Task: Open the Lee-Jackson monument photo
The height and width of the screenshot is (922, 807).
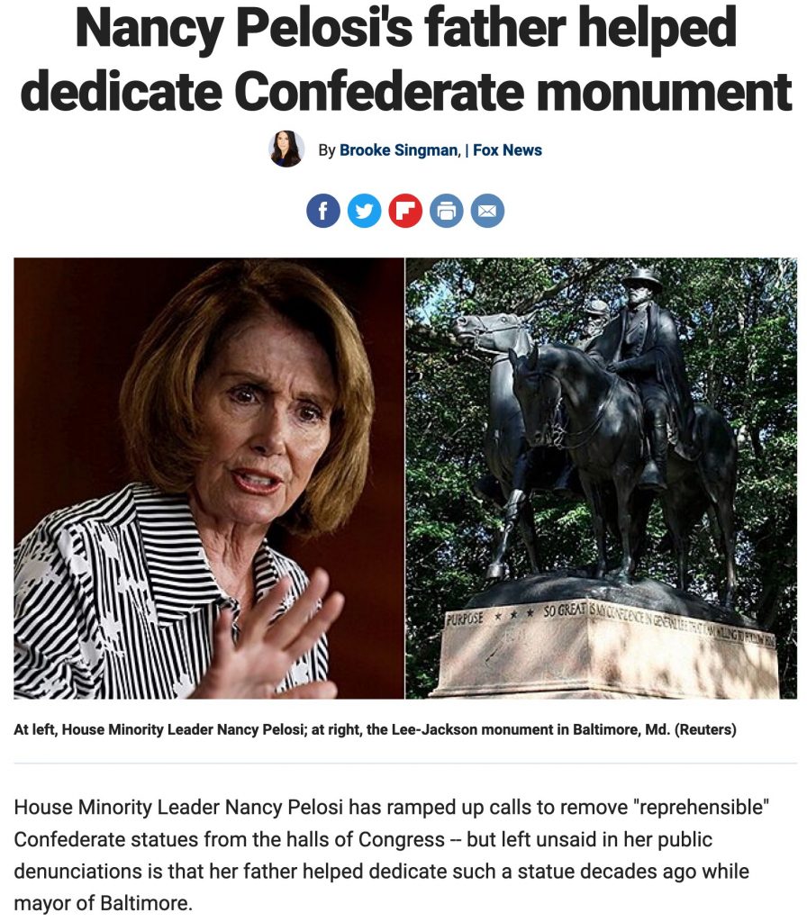Action: [x=602, y=478]
